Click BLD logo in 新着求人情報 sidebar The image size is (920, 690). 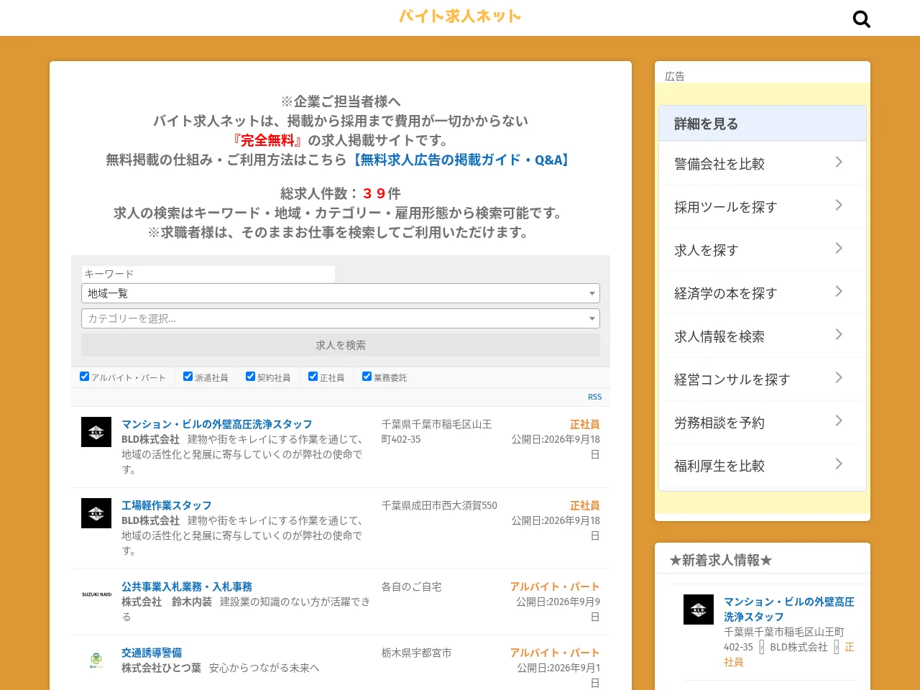pos(699,609)
